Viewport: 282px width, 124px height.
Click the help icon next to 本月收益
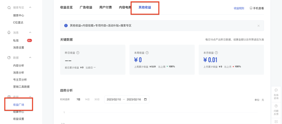216,53
